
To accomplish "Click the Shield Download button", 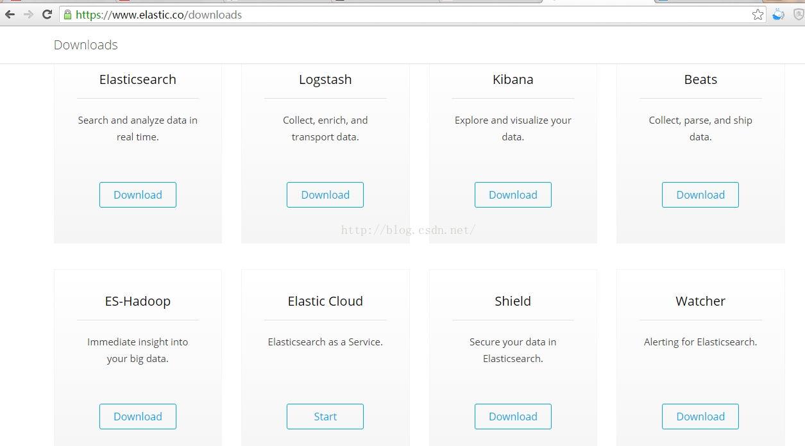I will pos(513,417).
